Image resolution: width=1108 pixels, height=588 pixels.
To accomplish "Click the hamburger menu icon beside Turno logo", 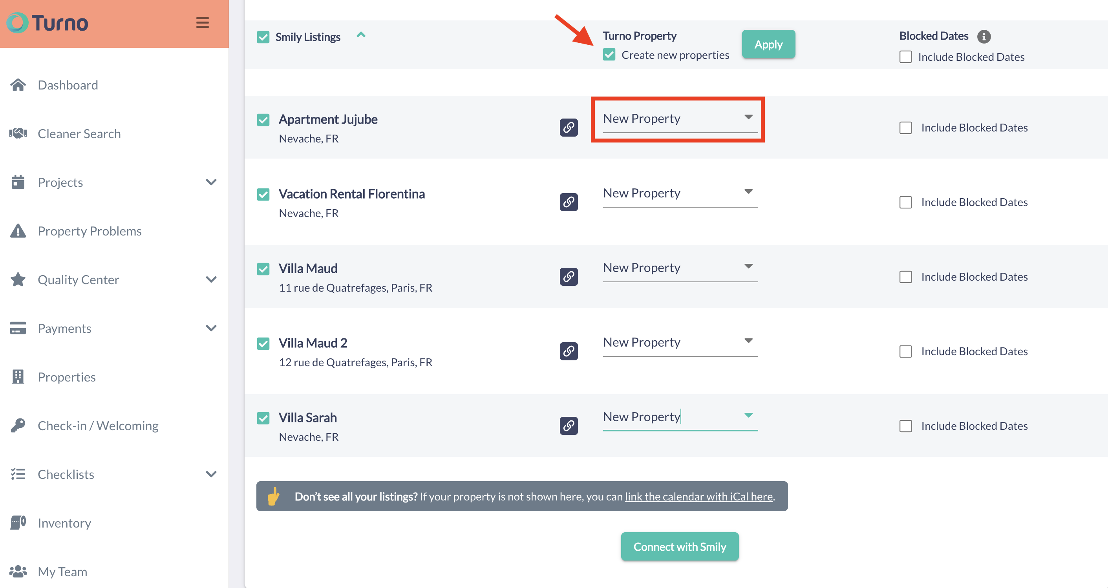I will pyautogui.click(x=202, y=22).
